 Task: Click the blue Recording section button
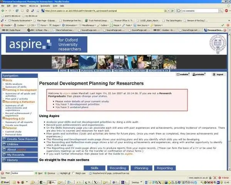click(x=118, y=168)
